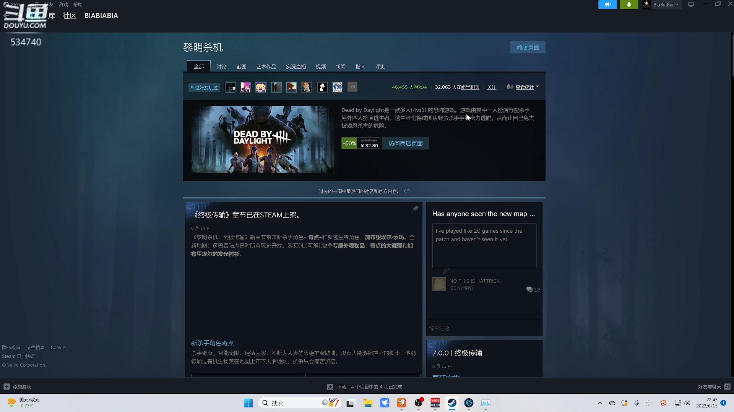Viewport: 734px width, 412px height.
Task: Switch to the 截图 tab
Action: [241, 66]
